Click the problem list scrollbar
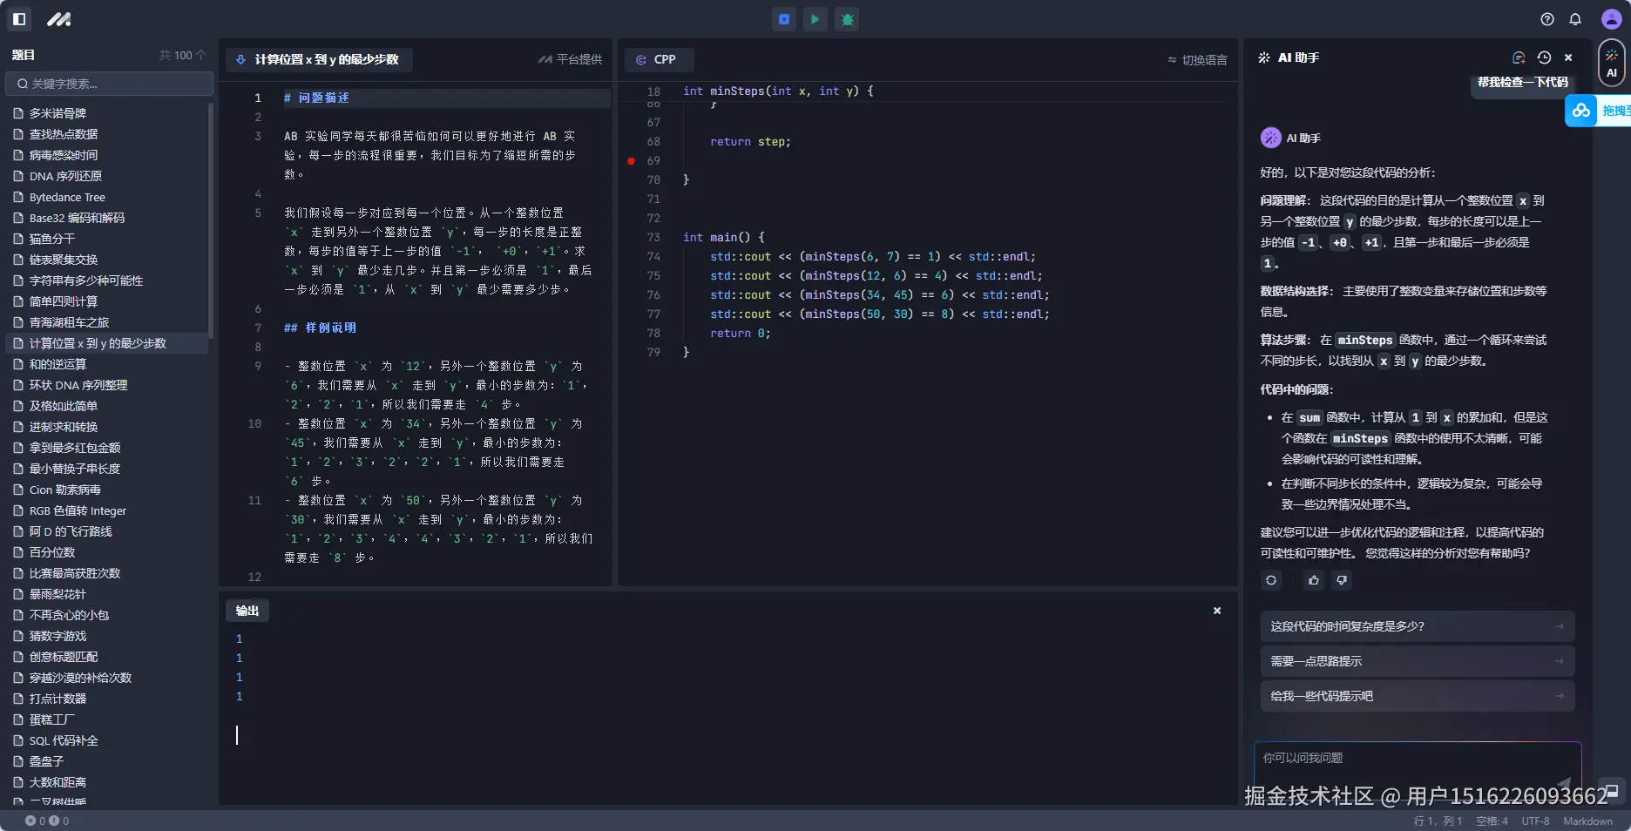Screen dimensions: 1631x831 [211, 220]
